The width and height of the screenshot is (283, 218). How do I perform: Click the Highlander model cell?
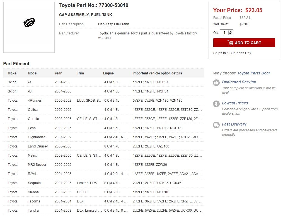coord(36,137)
